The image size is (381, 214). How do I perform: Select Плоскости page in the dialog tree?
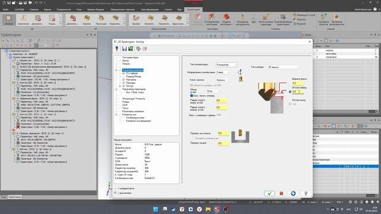tap(126, 102)
